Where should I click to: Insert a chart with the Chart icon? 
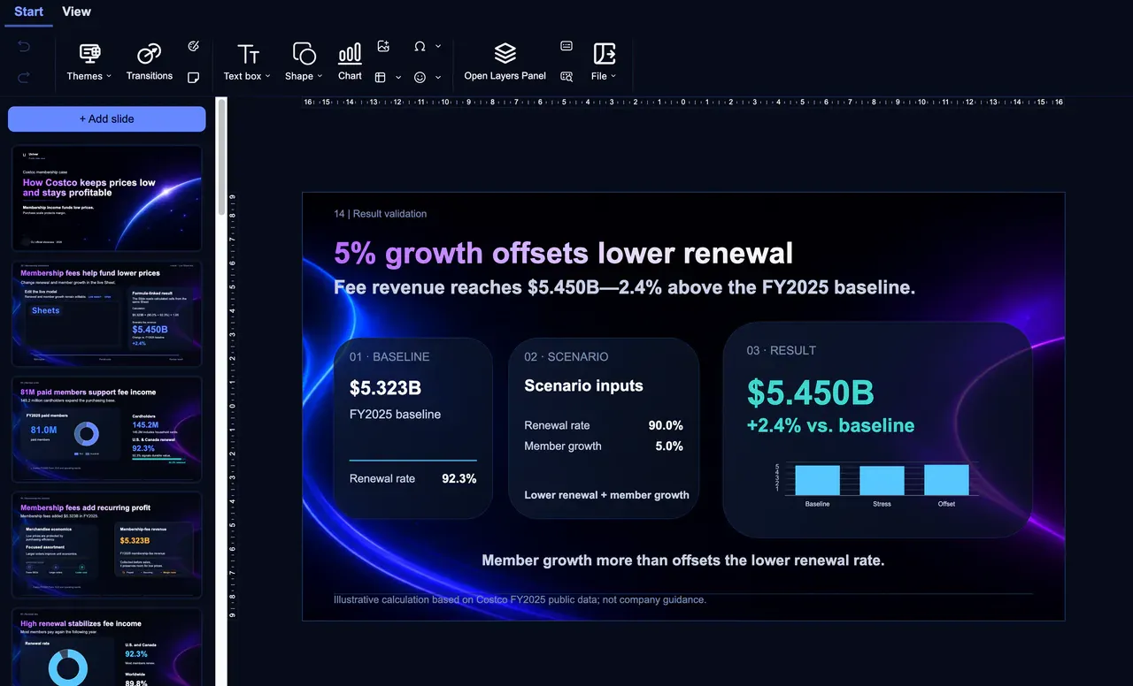[350, 54]
